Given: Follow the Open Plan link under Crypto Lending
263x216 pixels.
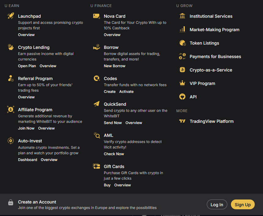Looking at the screenshot, I should 27,66.
